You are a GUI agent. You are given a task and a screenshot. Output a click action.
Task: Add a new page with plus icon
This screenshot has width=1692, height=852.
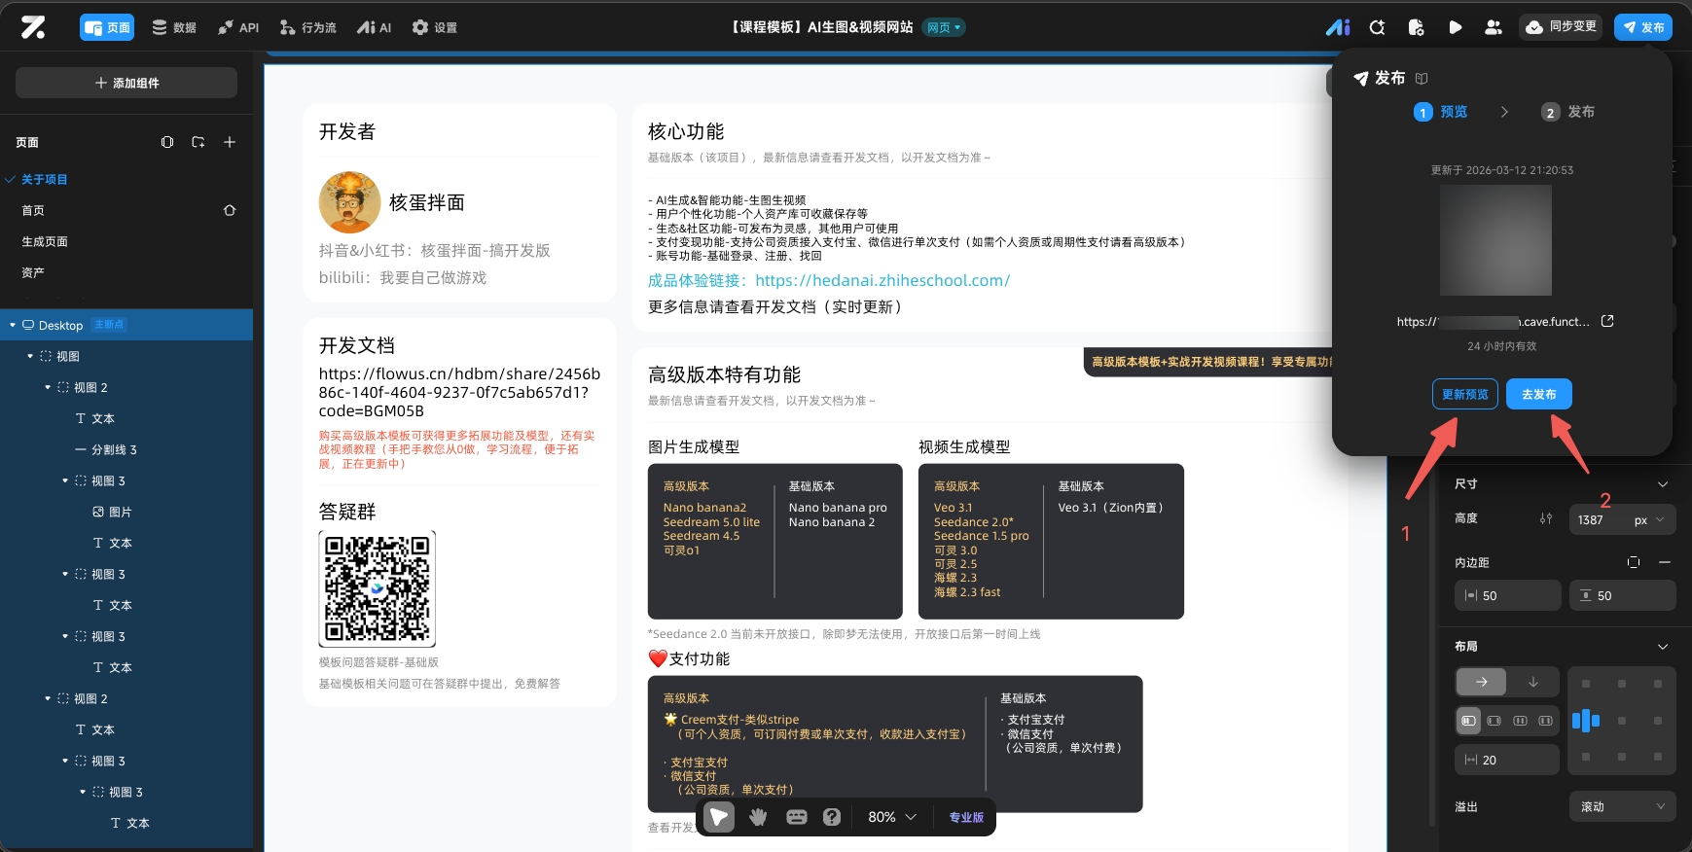point(230,142)
